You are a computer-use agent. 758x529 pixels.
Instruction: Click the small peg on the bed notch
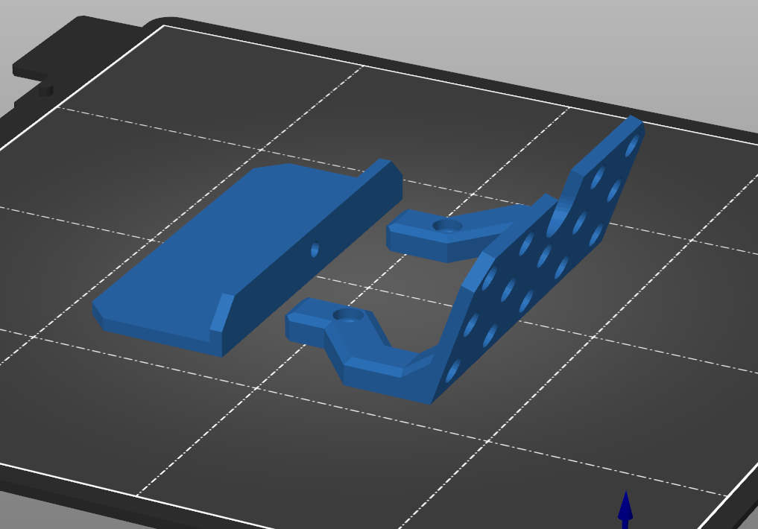coord(45,89)
